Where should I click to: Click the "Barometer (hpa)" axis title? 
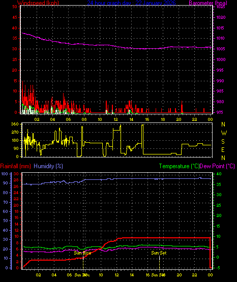(x=208, y=3)
